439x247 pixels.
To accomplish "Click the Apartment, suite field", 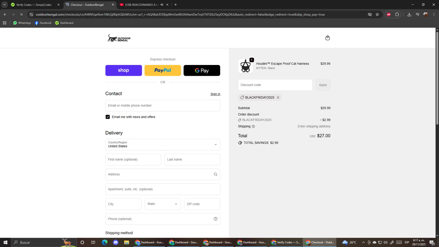I will click(x=163, y=189).
